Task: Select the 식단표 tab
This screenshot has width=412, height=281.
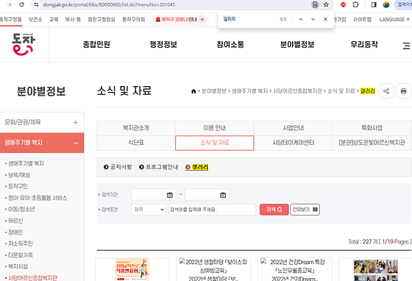Action: [x=136, y=143]
